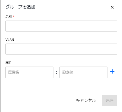Dismiss the dialog using the X icon
Screen dimensions: 122x112
coord(112,7)
